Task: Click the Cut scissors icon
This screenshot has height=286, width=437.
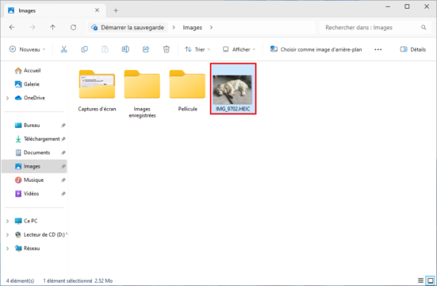Action: (63, 49)
